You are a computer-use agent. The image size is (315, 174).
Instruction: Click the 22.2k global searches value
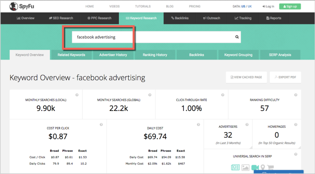pos(119,109)
